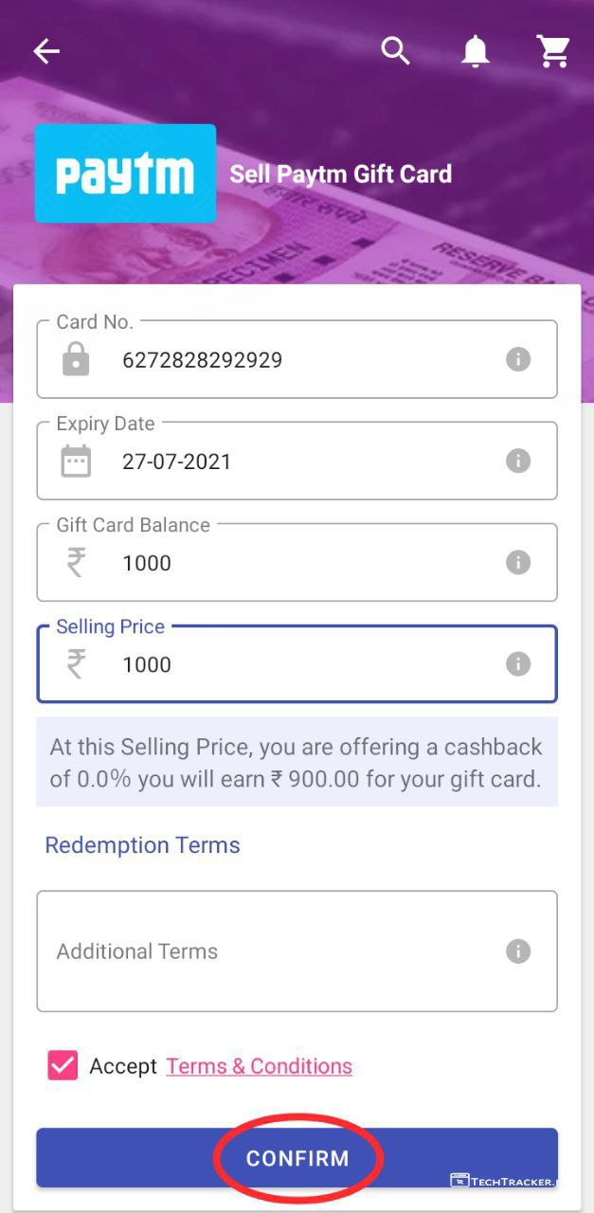The height and width of the screenshot is (1213, 594).
Task: Open the shopping cart icon
Action: pyautogui.click(x=553, y=52)
